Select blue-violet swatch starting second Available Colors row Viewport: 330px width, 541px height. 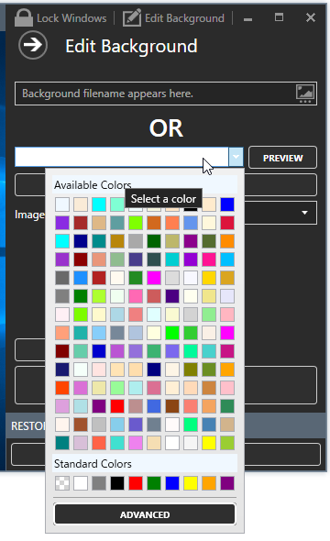[62, 223]
